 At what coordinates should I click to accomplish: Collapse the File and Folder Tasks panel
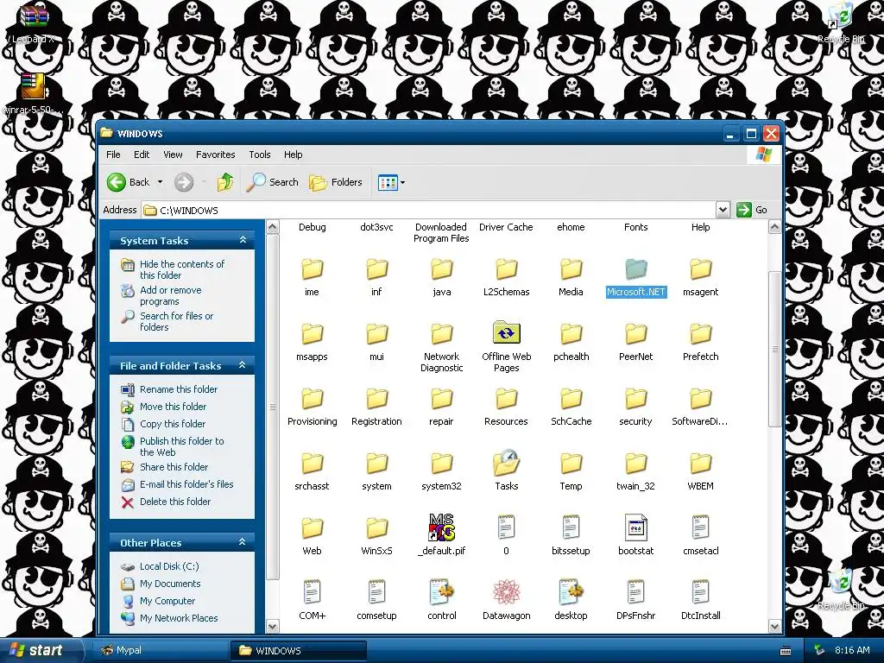243,365
